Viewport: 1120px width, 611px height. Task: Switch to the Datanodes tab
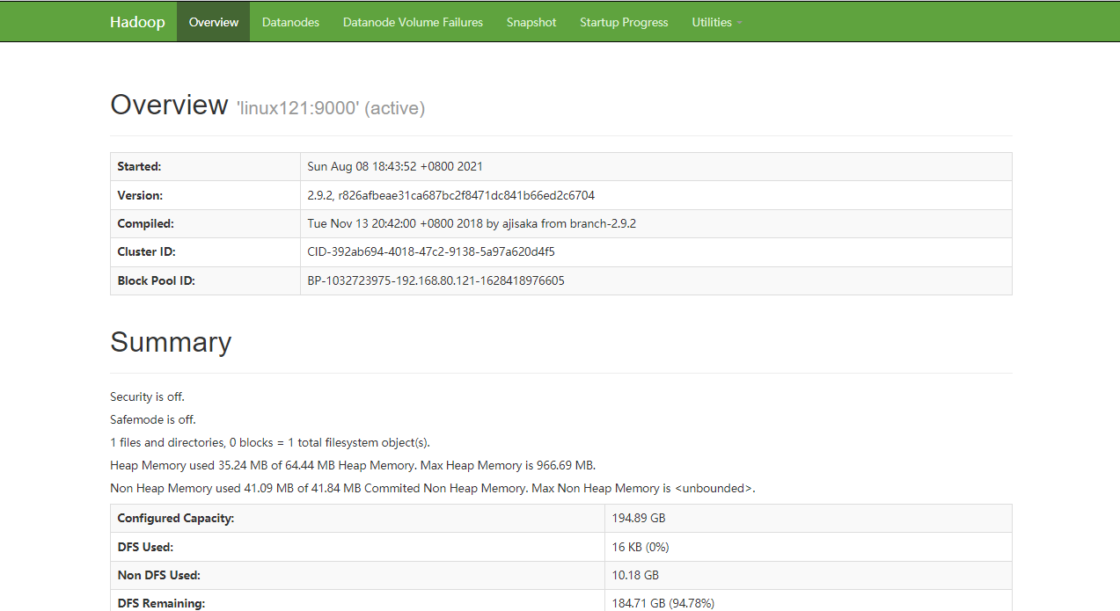point(290,22)
